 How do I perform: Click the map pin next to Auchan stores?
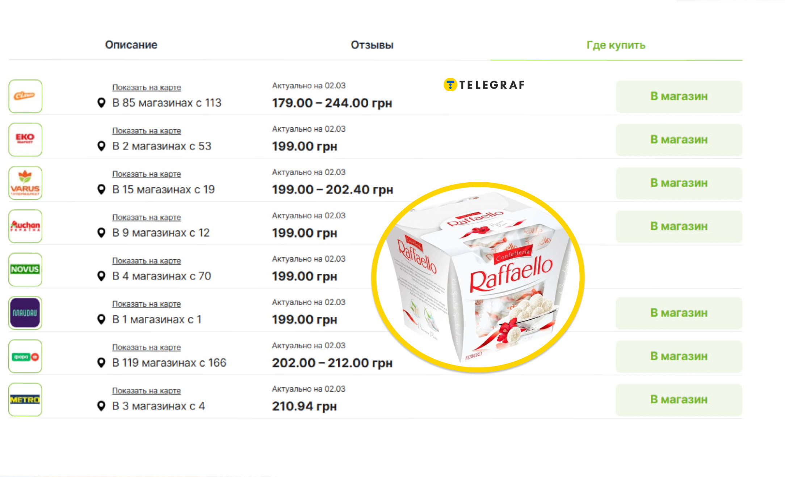pyautogui.click(x=101, y=233)
